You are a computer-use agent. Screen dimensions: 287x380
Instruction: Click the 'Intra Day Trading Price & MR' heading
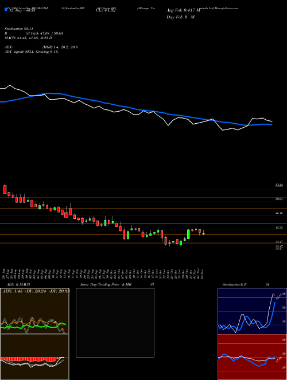(x=106, y=284)
